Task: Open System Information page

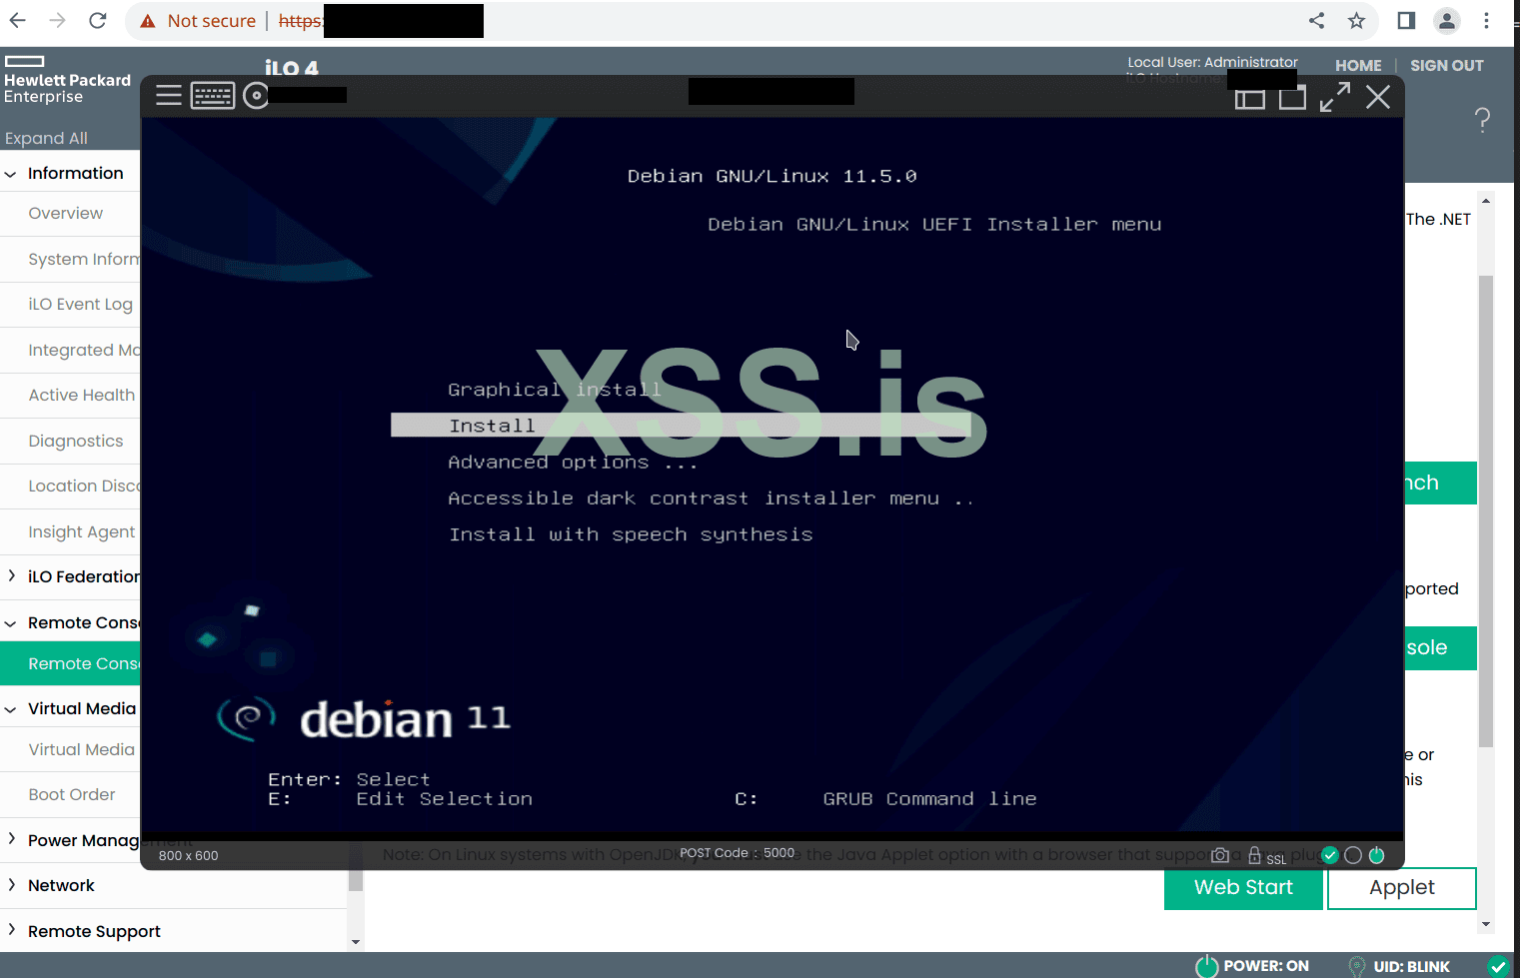Action: coord(84,259)
